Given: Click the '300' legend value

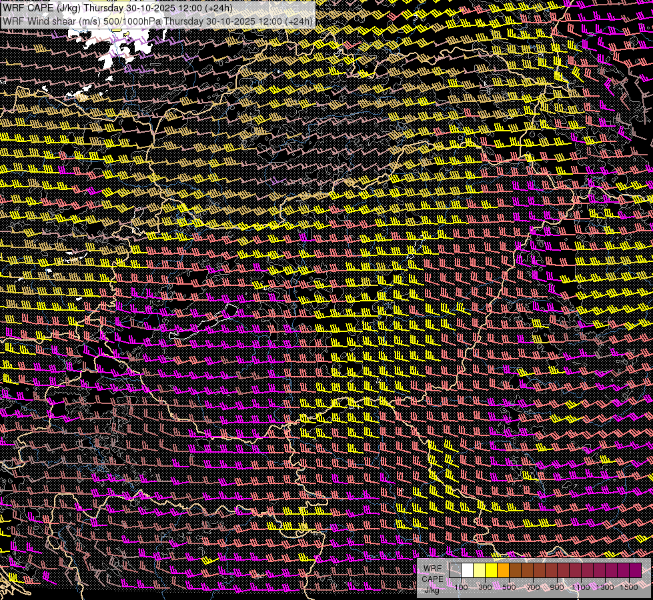Looking at the screenshot, I should (x=485, y=587).
